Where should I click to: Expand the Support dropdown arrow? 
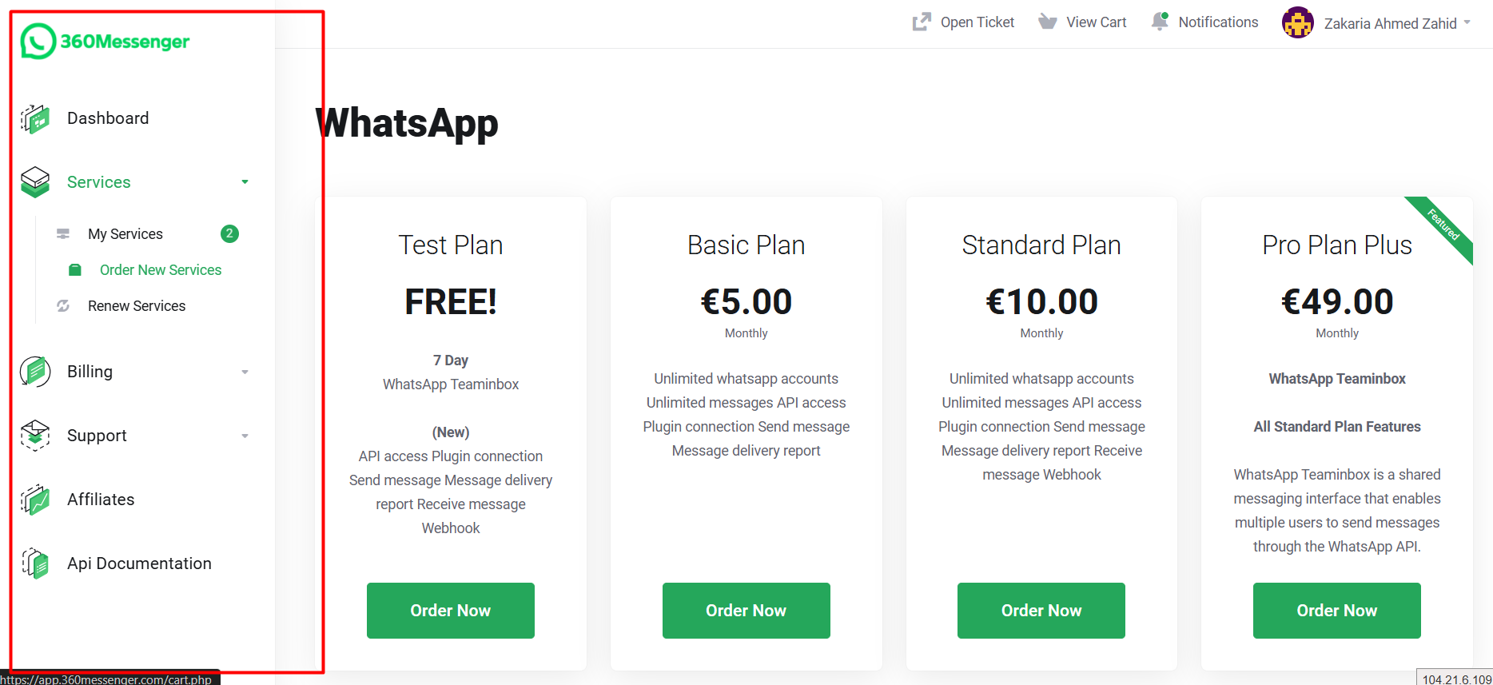245,436
